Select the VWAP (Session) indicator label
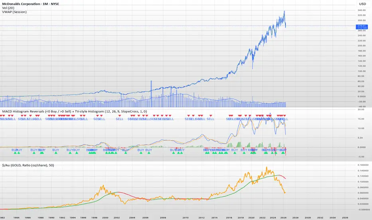Image resolution: width=372 pixels, height=220 pixels. point(14,12)
